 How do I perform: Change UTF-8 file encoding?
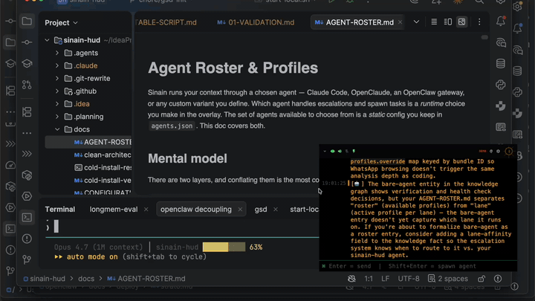(x=409, y=279)
